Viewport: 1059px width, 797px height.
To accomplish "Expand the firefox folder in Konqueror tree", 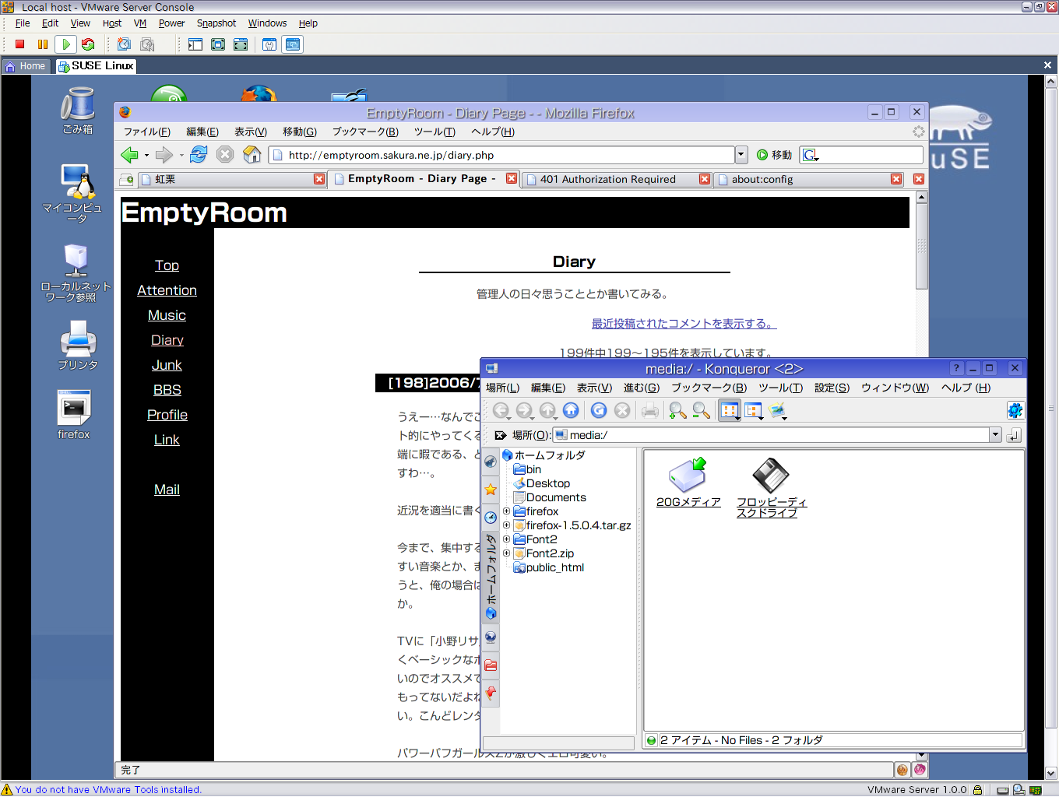I will coord(506,511).
